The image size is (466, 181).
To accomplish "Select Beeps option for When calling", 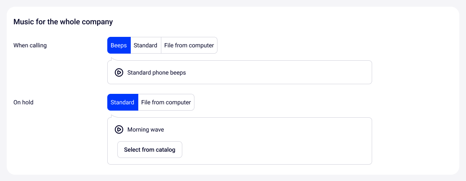I will click(119, 45).
